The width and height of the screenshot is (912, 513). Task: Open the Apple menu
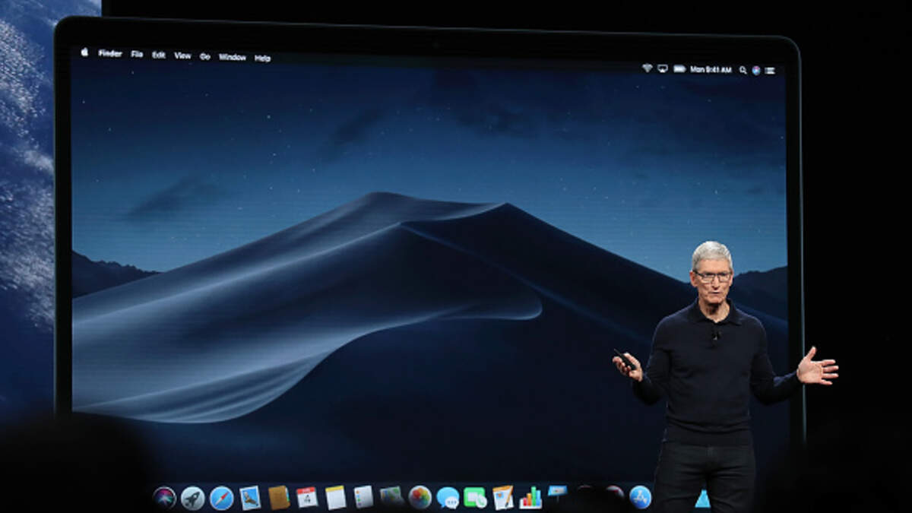(x=84, y=53)
